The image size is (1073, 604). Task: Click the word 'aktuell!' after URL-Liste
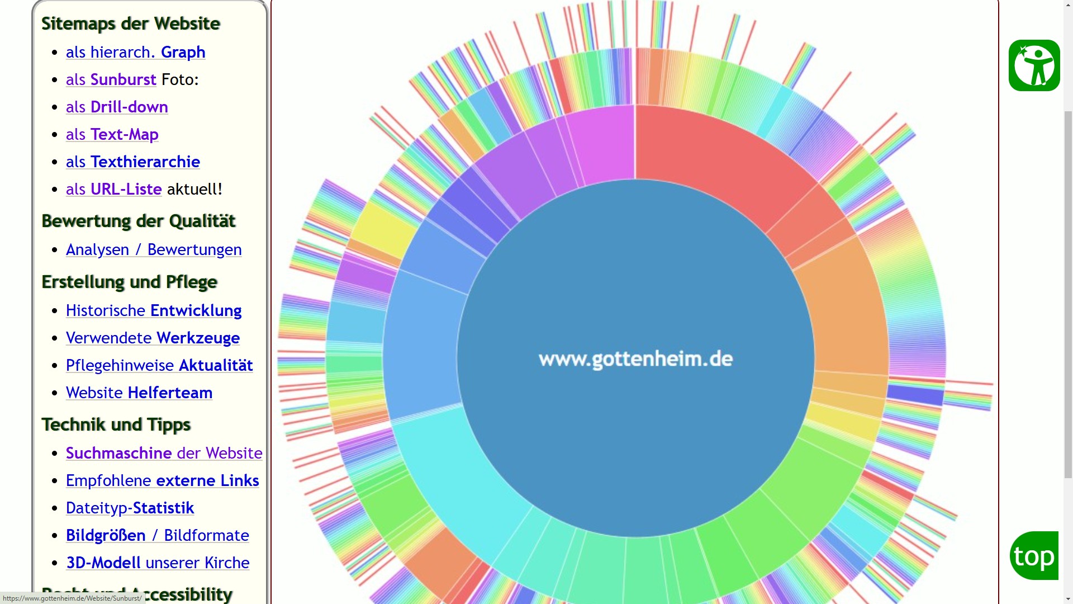(194, 189)
